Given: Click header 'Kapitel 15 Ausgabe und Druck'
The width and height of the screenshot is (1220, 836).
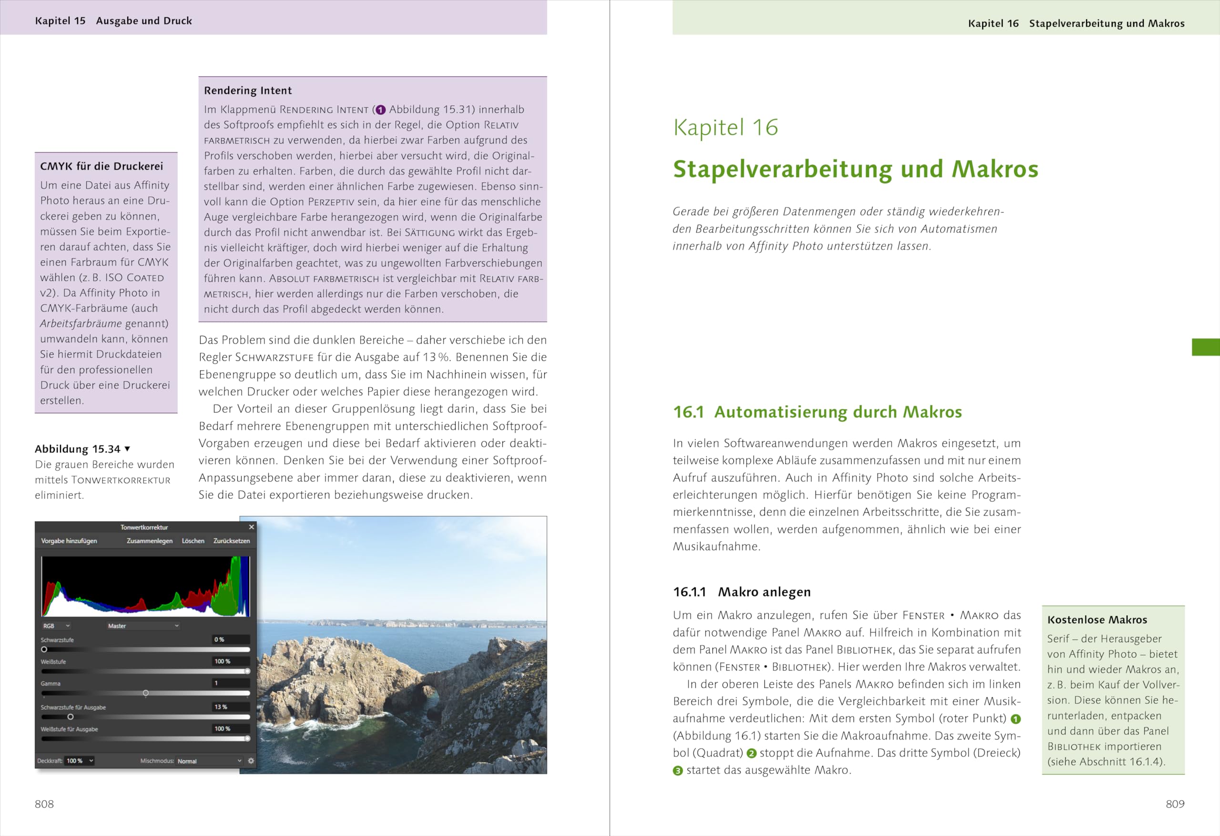Looking at the screenshot, I should click(113, 21).
